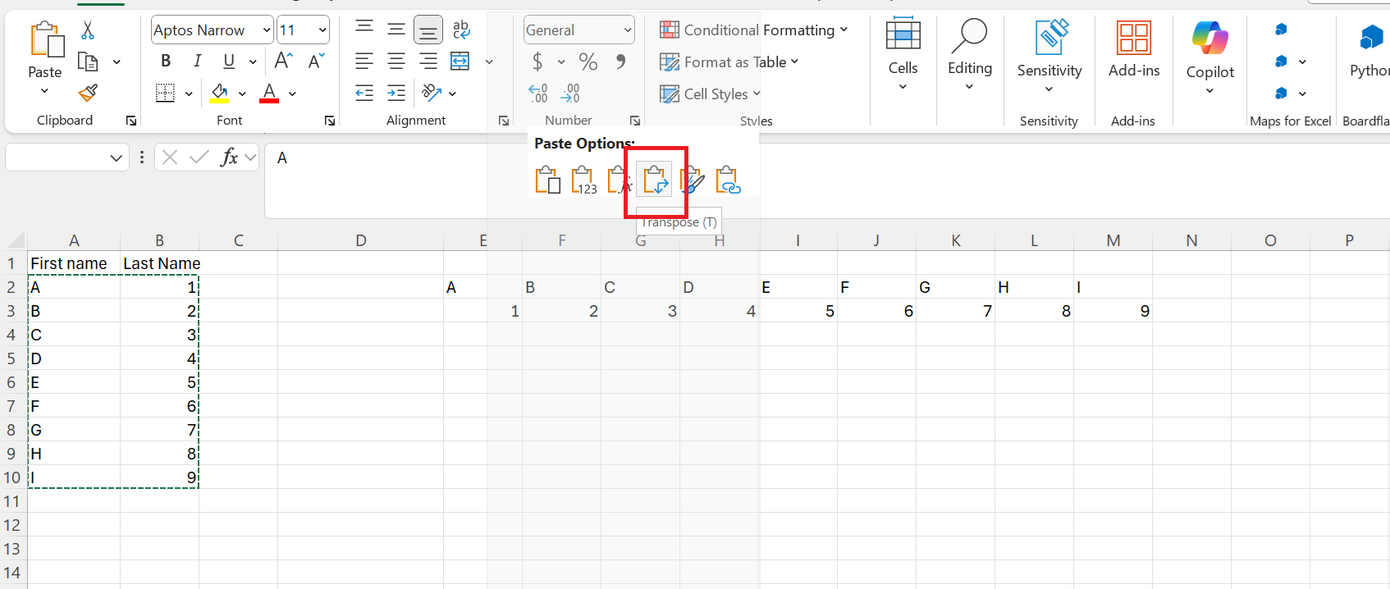
Task: Click the Add-ins button
Action: [1134, 49]
